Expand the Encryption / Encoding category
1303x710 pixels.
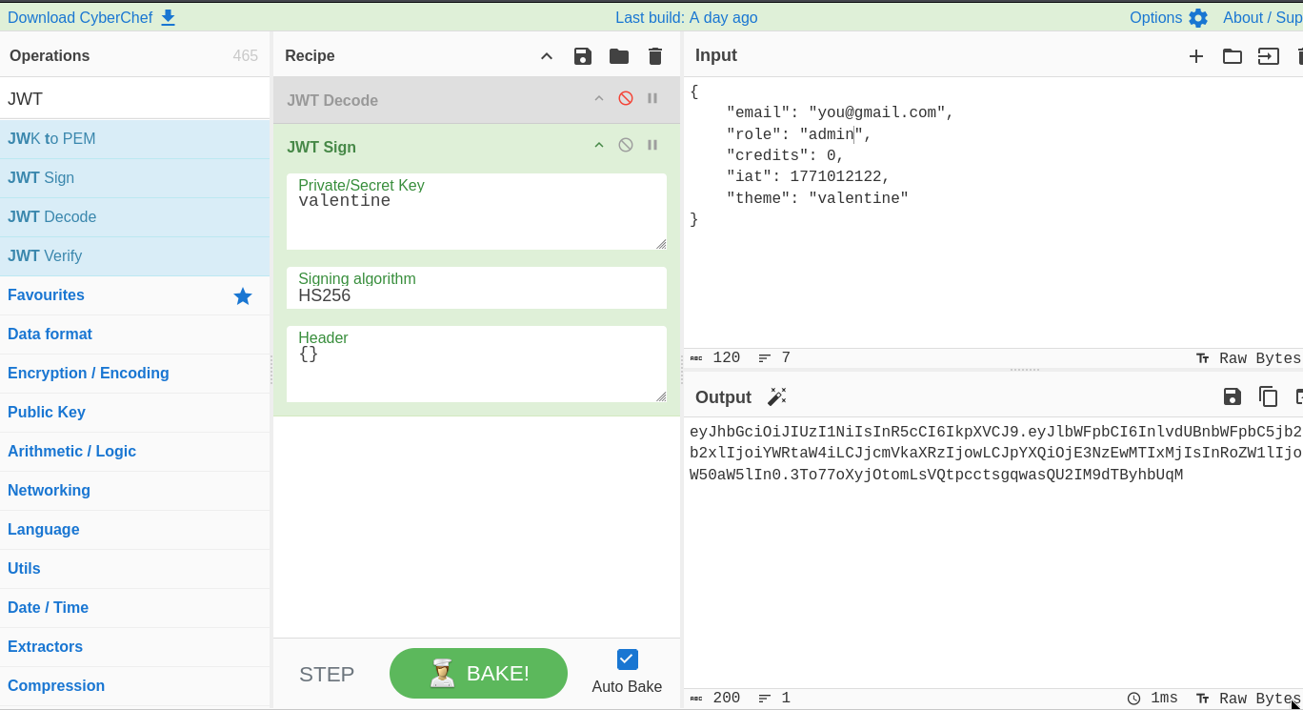tap(89, 374)
